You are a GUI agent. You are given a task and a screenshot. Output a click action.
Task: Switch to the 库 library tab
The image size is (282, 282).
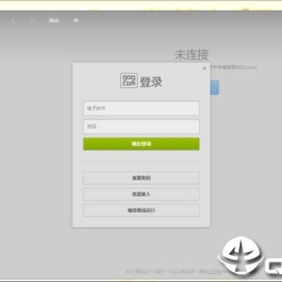click(76, 20)
